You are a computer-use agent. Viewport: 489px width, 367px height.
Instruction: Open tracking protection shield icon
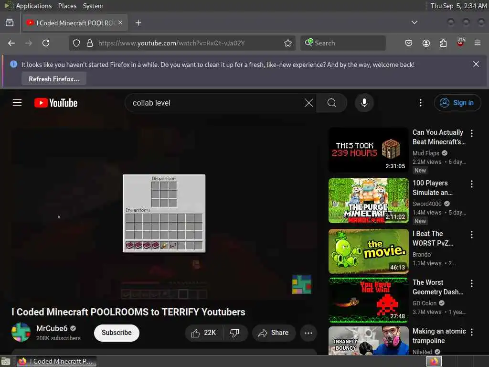(76, 43)
